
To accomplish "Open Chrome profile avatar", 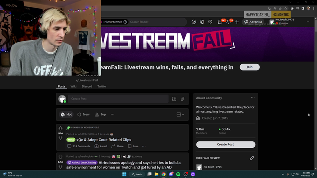I will point(308,8).
